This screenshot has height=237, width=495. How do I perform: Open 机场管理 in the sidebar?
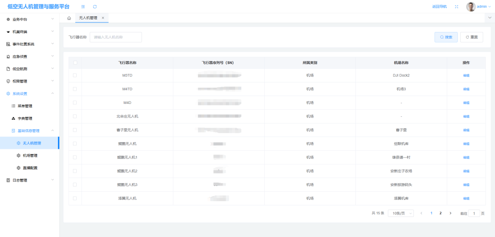click(x=30, y=155)
